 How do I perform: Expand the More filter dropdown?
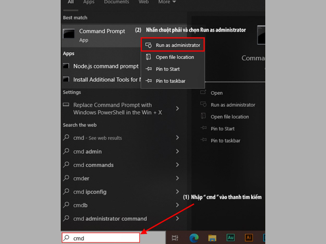tap(167, 2)
